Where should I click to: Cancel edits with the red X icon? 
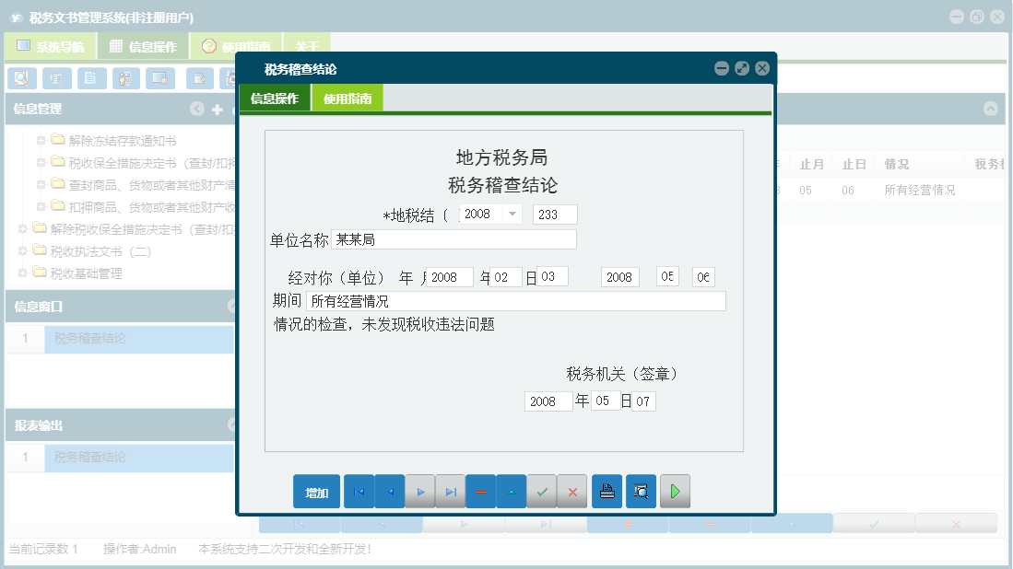571,491
